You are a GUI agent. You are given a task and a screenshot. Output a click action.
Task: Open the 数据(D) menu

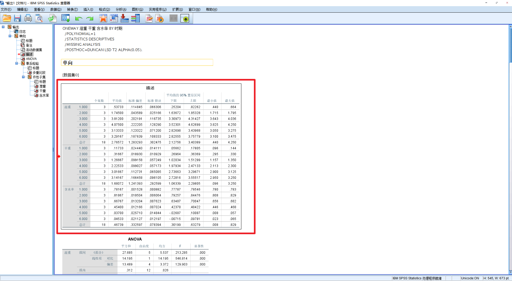(x=56, y=9)
